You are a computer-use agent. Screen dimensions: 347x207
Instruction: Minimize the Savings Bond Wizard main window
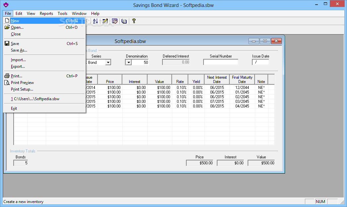coord(317,4)
